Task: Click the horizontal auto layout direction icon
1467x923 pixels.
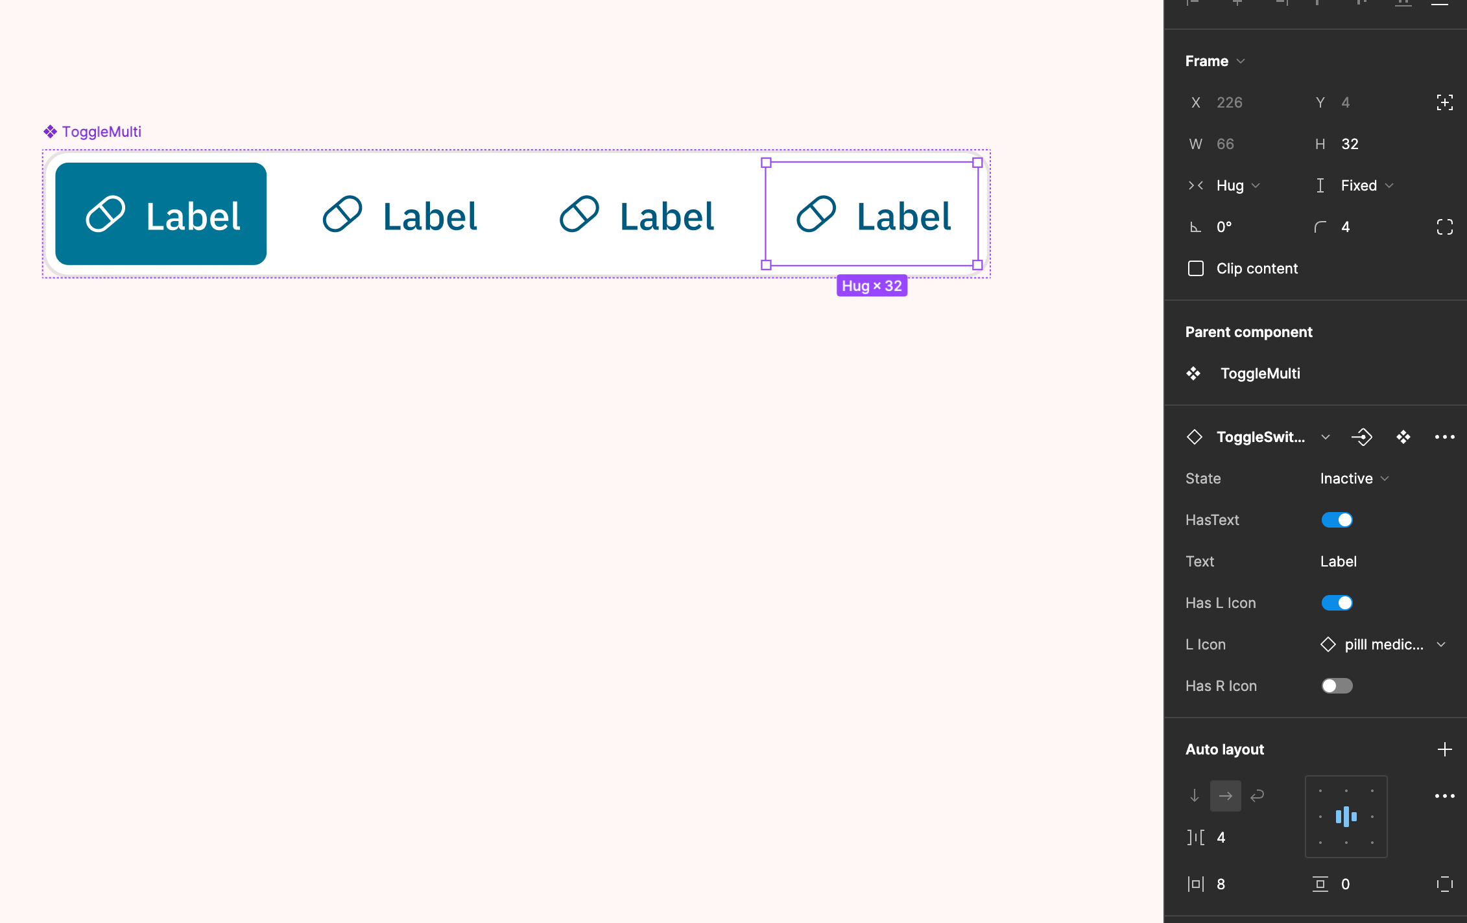Action: click(1224, 795)
